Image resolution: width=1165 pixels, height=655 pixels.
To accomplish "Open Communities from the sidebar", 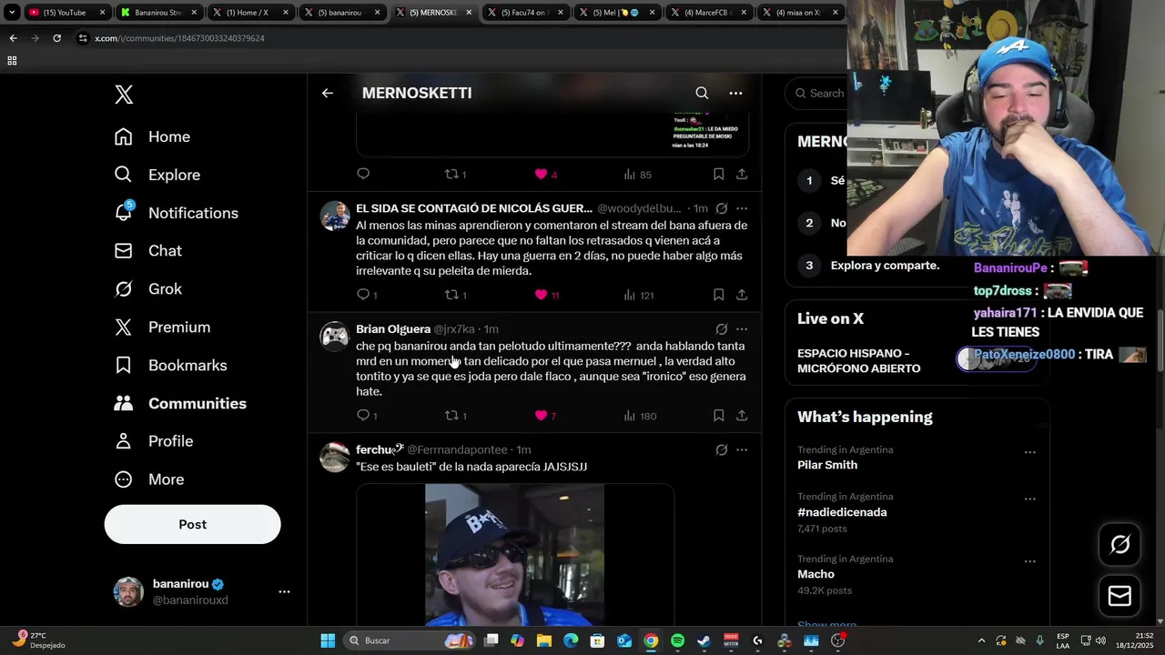I will coord(180,403).
